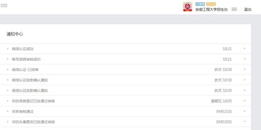
Task: Expand the 微信认证-已派单 notification arrow
Action: pyautogui.click(x=244, y=69)
